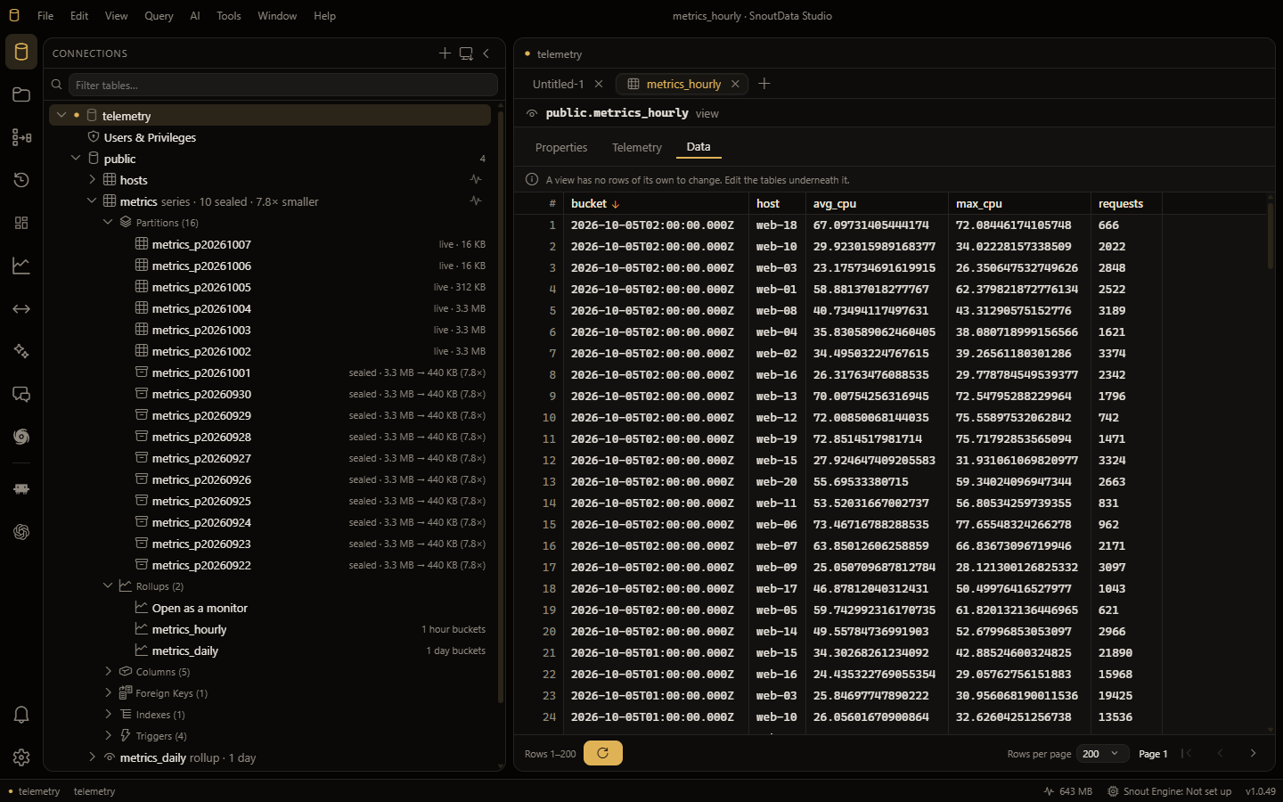Click the pulse icon on the hosts row
The height and width of the screenshot is (802, 1283).
point(476,180)
